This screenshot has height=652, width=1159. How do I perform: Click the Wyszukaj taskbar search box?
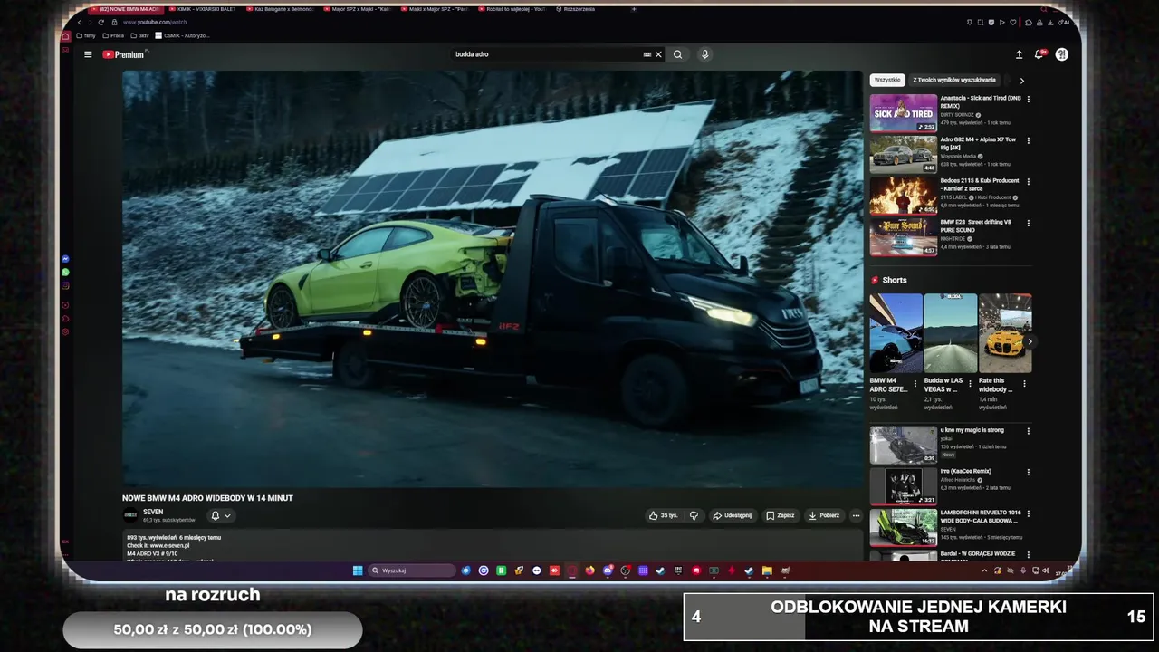[413, 570]
